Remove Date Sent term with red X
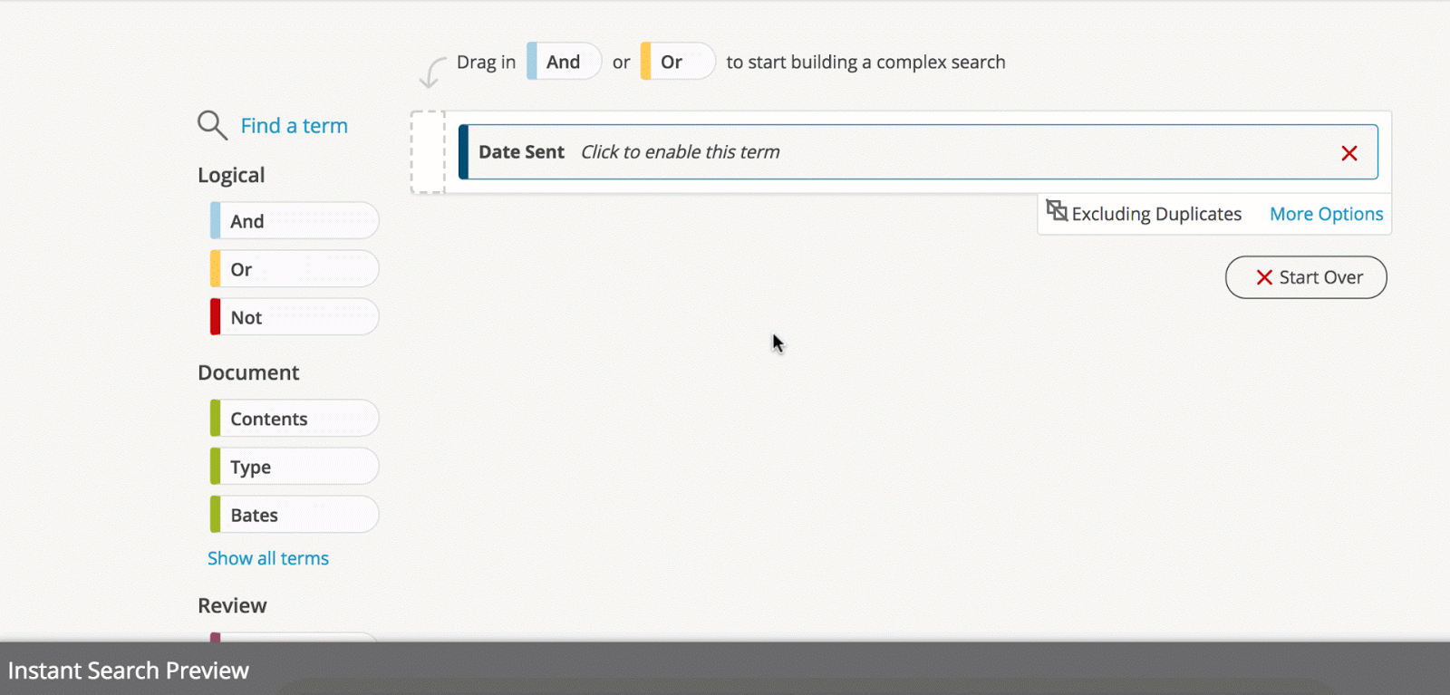The image size is (1450, 695). click(x=1349, y=153)
